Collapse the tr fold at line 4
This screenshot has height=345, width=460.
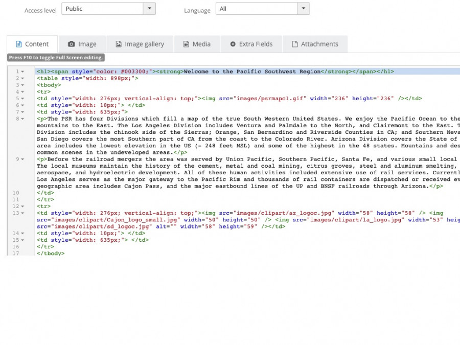22,92
